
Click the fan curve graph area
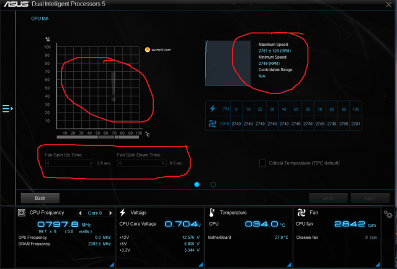(x=98, y=88)
